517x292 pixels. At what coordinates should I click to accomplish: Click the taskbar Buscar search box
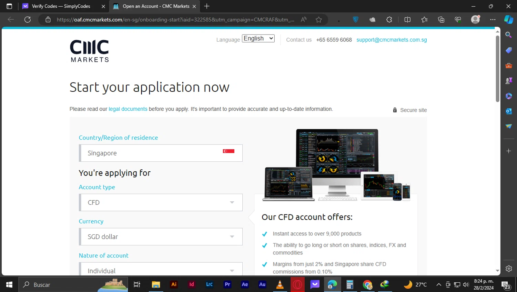point(73,284)
